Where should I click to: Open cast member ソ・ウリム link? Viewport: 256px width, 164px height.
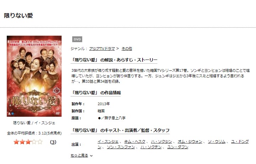pos(217,142)
